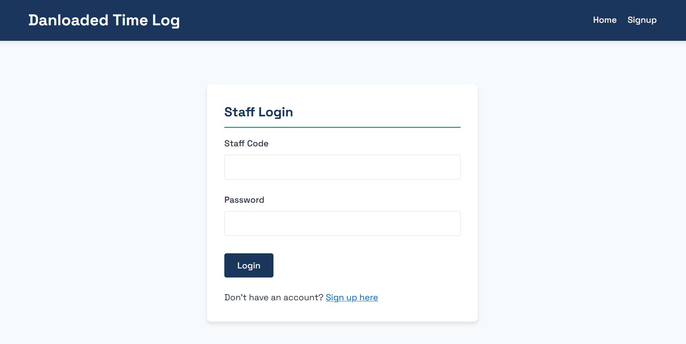Click the Staff Code field label
This screenshot has width=686, height=344.
pos(246,143)
